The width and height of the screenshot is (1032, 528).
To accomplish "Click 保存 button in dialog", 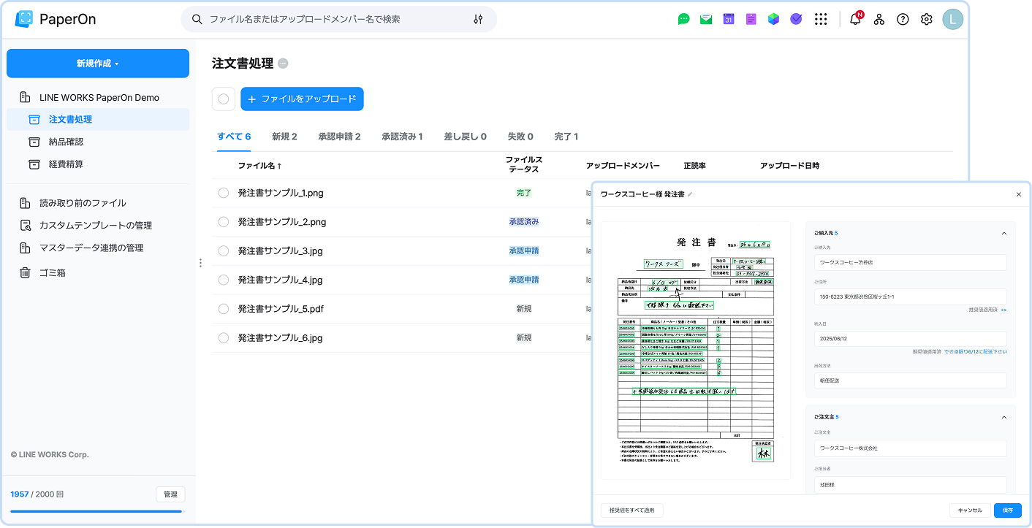I will pyautogui.click(x=1008, y=510).
